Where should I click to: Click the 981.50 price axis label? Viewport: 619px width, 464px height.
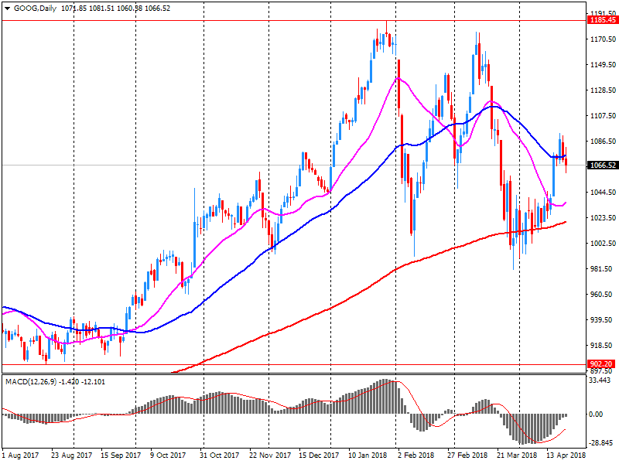click(603, 268)
